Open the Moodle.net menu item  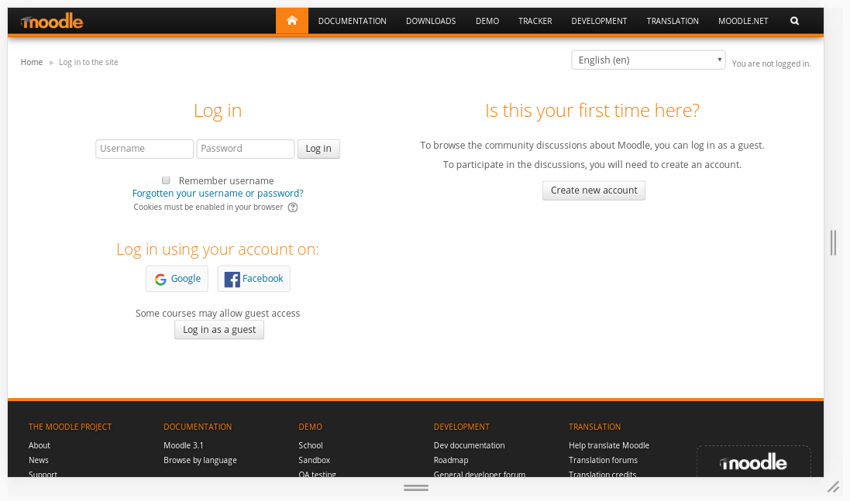(743, 21)
